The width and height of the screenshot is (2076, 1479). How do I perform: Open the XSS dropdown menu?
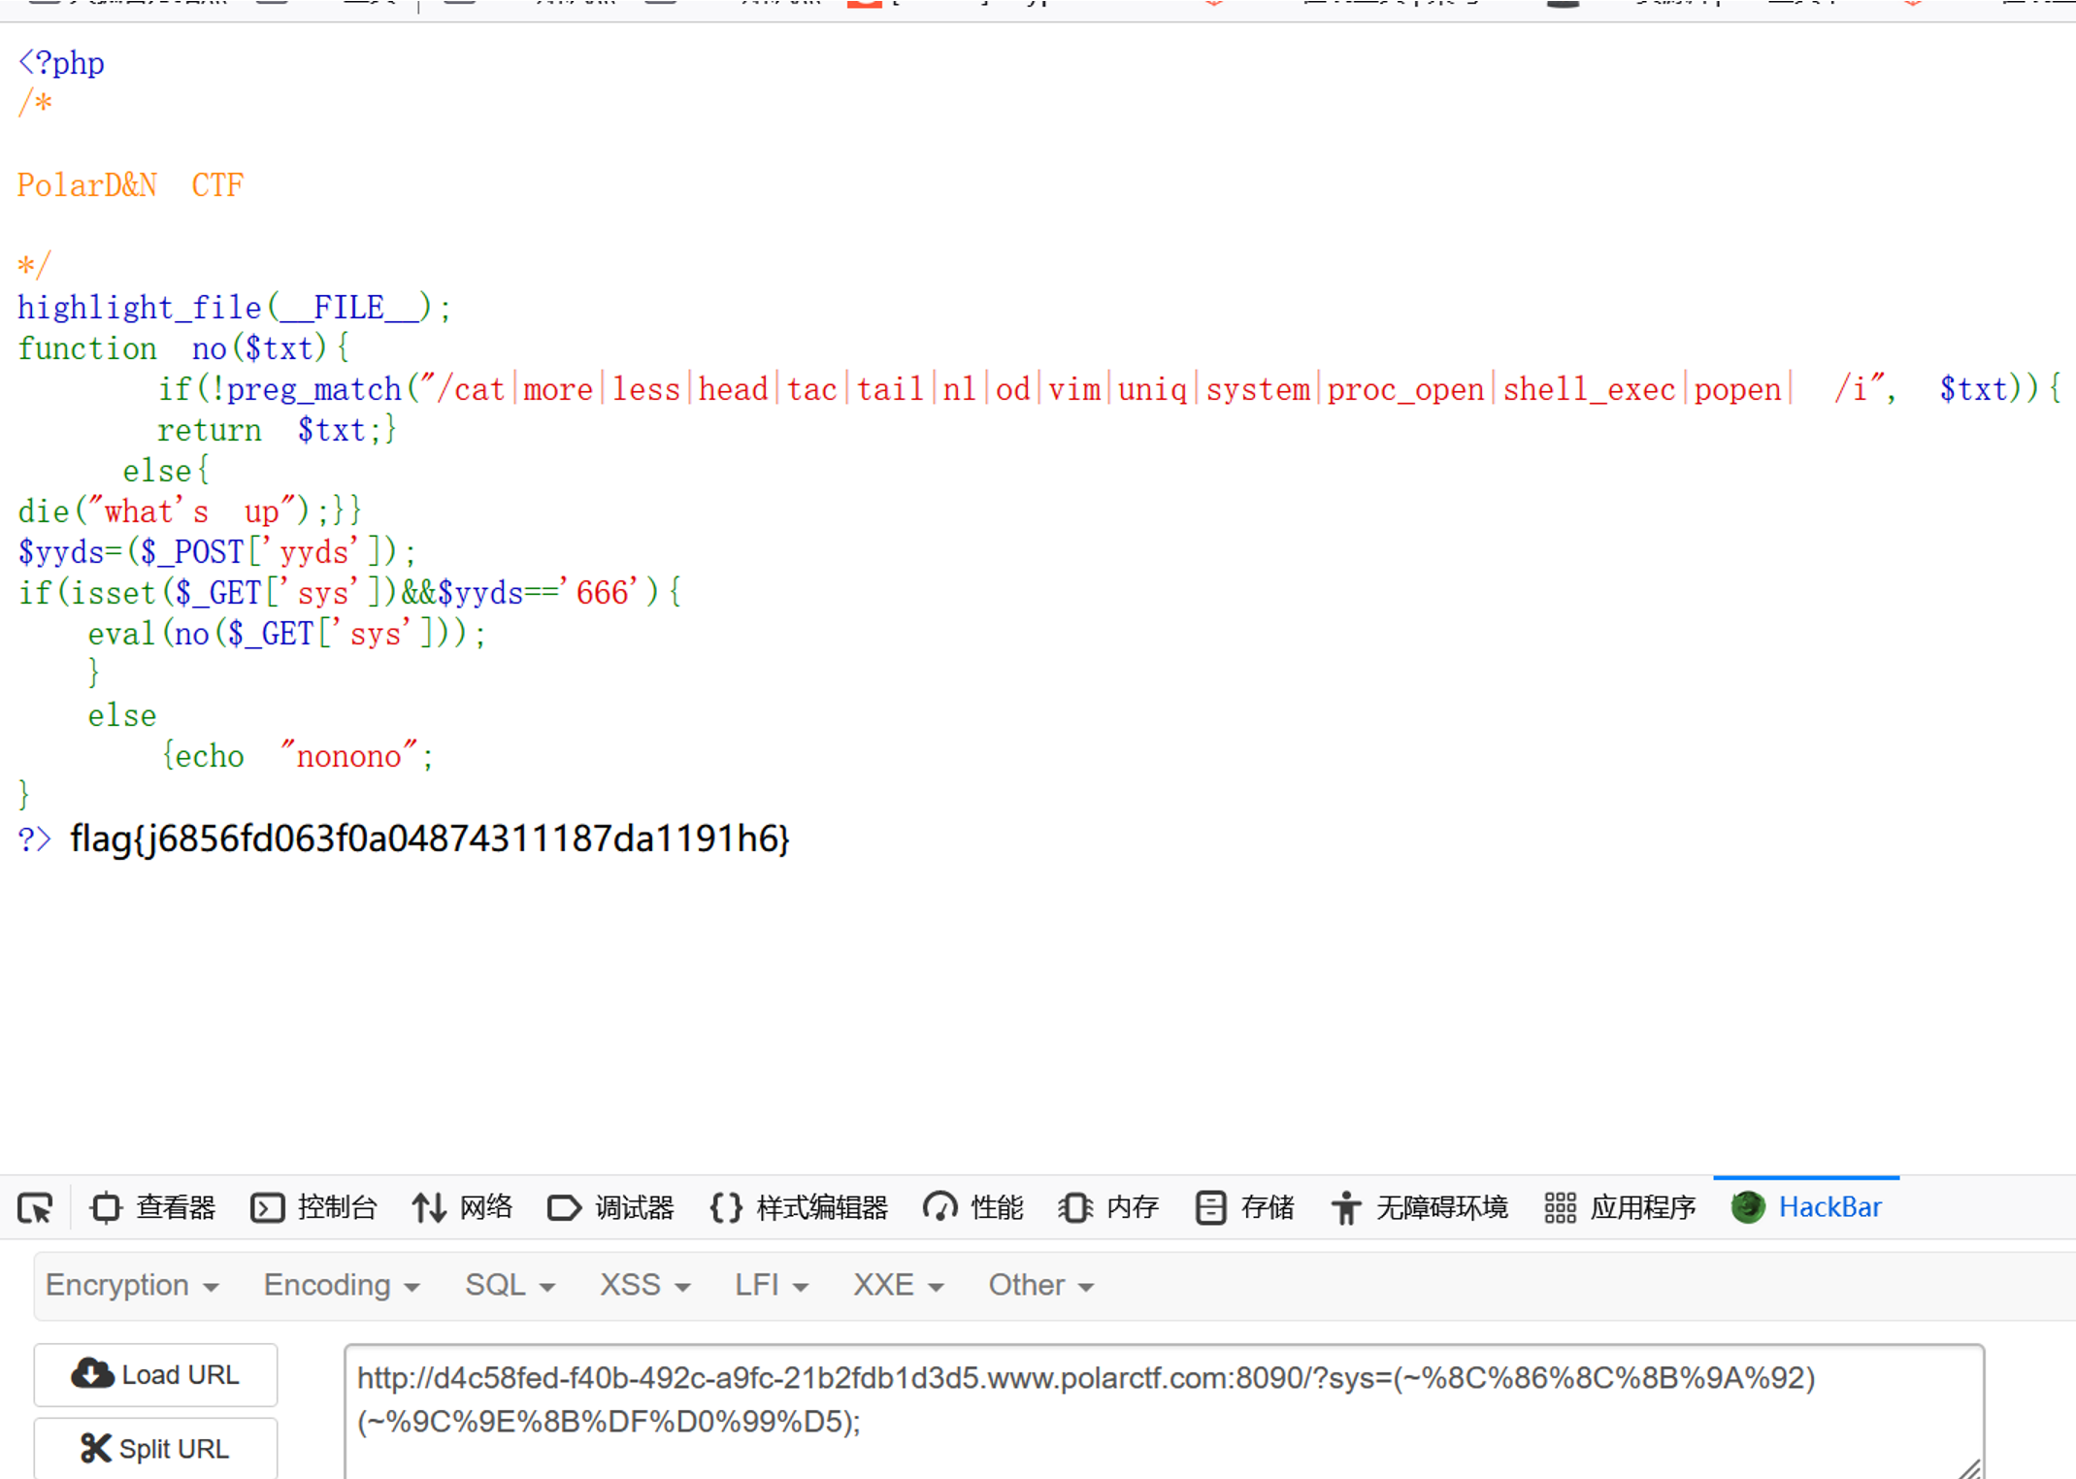(644, 1285)
